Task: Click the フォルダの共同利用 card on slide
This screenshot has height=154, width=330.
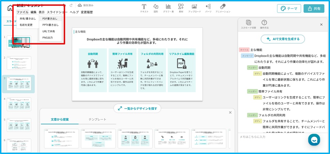Action: click(152, 70)
